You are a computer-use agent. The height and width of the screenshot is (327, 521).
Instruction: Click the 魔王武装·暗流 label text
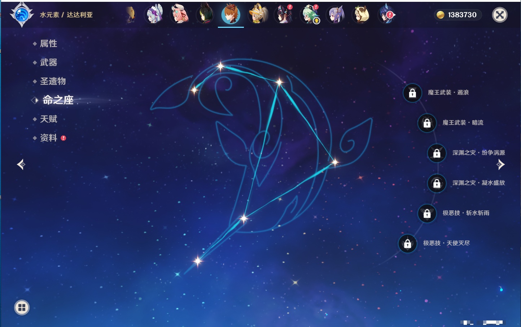(463, 122)
